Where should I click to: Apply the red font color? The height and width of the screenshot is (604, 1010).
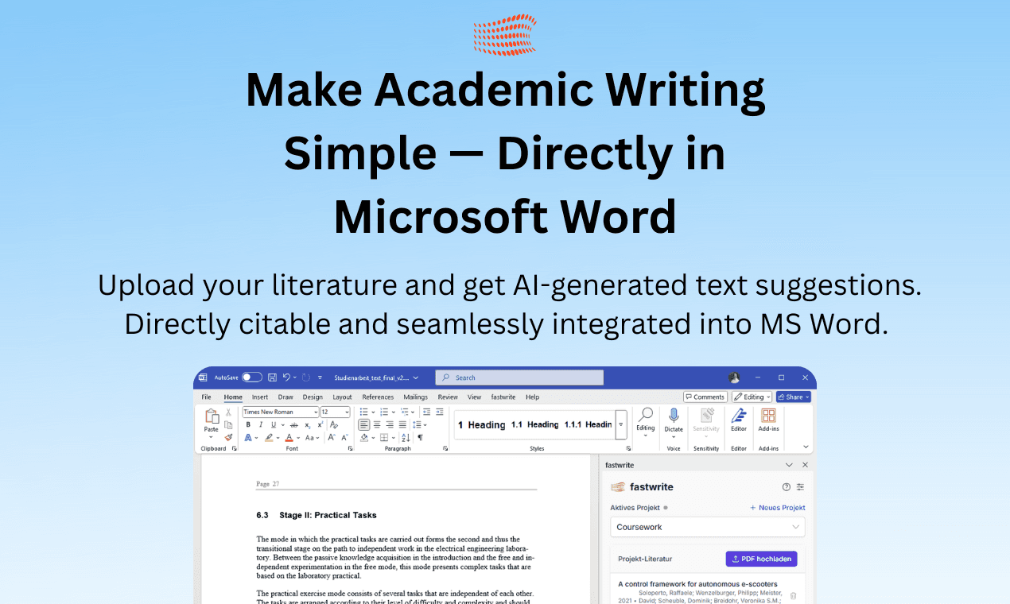tap(289, 438)
